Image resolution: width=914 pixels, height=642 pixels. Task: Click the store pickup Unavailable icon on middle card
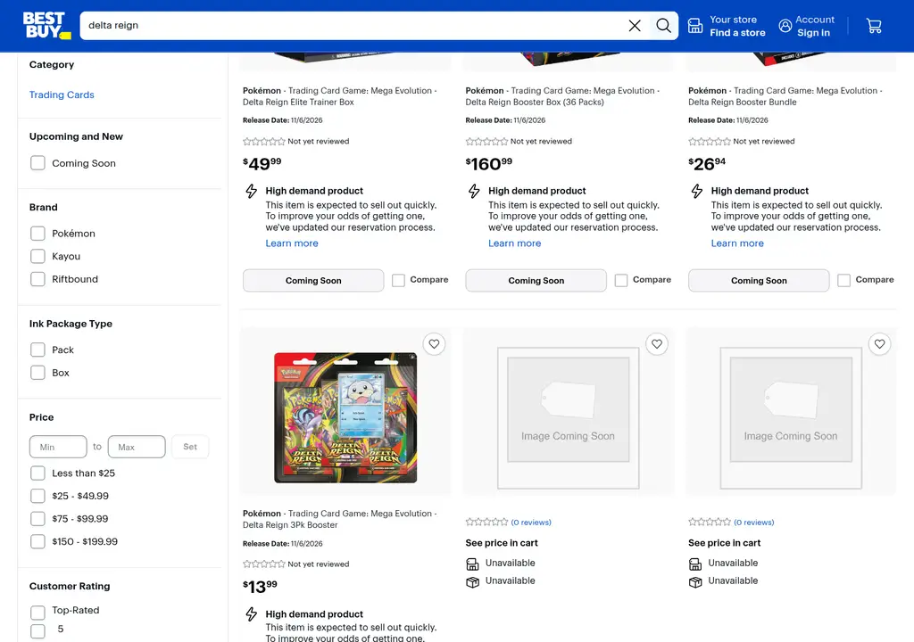click(472, 564)
